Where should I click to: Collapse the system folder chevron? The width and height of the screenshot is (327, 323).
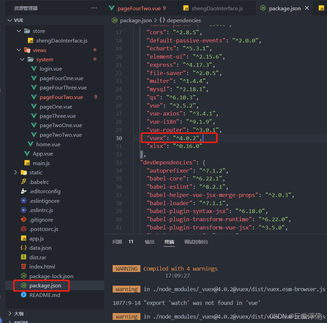(22, 60)
